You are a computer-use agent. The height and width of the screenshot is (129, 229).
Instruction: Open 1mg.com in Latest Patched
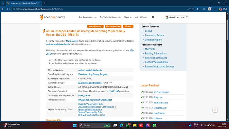pyautogui.click(x=158, y=97)
